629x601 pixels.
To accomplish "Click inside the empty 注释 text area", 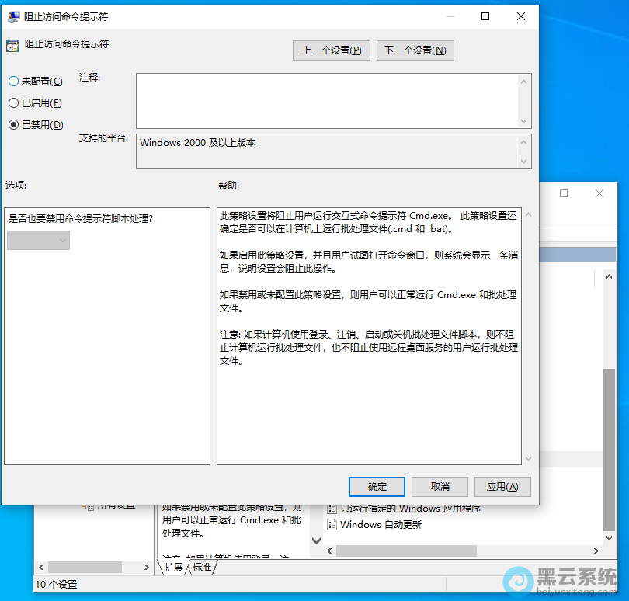I will (326, 100).
